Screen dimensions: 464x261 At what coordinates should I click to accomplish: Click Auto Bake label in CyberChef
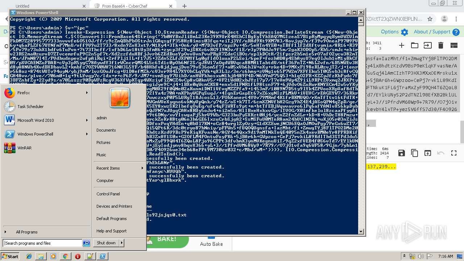211,244
